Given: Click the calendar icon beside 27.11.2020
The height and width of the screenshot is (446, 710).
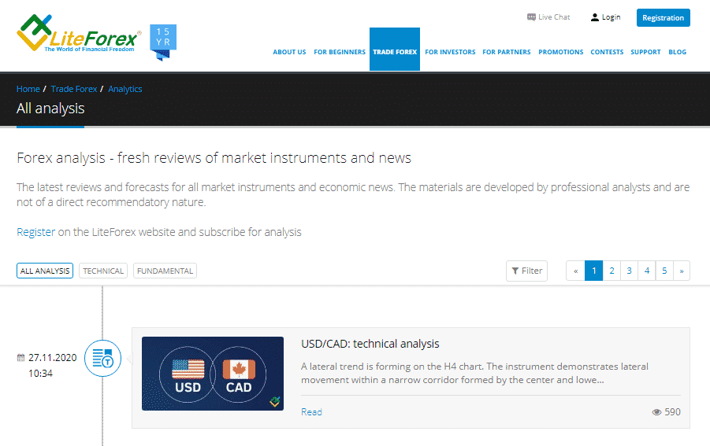Looking at the screenshot, I should [x=20, y=358].
